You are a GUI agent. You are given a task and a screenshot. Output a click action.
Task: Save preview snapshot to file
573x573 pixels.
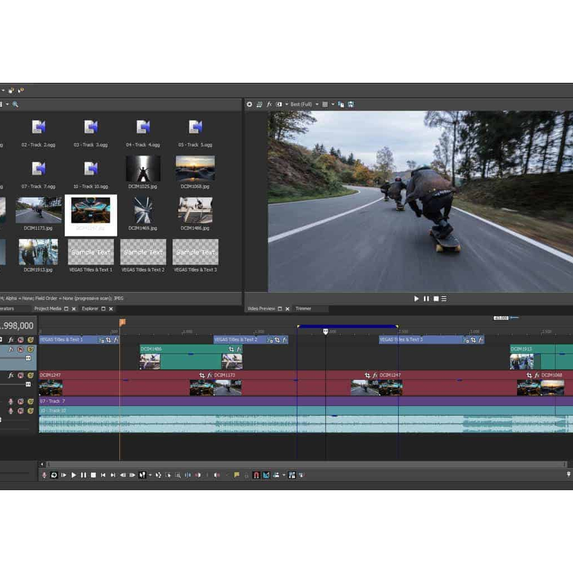(351, 105)
